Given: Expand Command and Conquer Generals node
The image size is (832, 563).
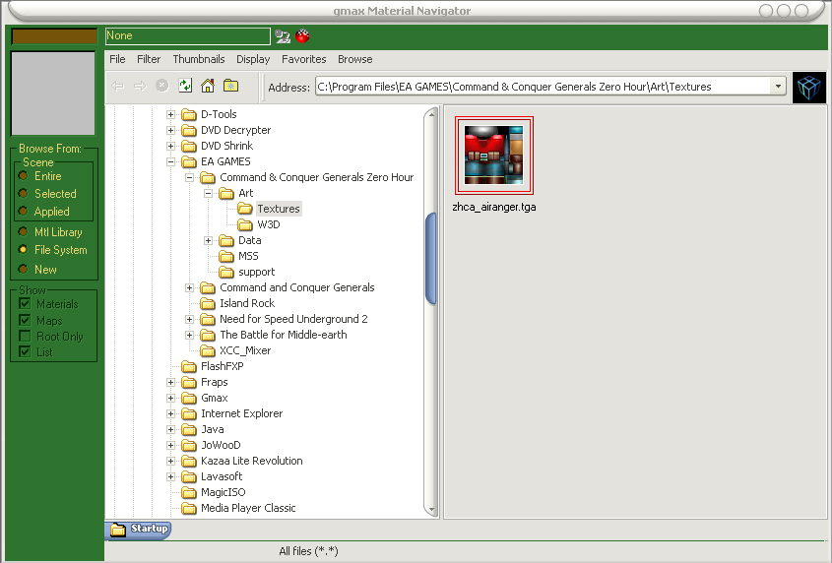Looking at the screenshot, I should [x=189, y=288].
